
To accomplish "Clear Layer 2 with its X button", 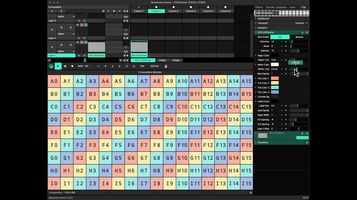I will point(52,29).
